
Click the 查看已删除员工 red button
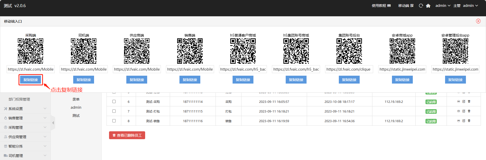(x=127, y=135)
